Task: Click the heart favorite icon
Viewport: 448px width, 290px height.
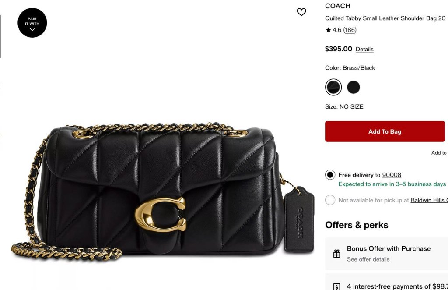Action: pos(301,12)
